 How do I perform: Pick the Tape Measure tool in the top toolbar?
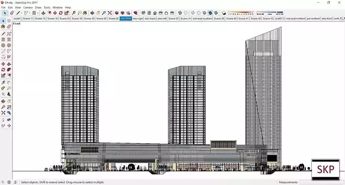coord(73,13)
